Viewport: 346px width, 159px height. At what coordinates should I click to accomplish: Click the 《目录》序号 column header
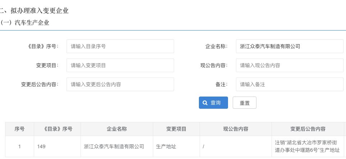coord(58,129)
